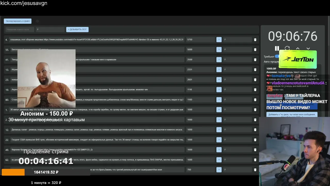Edit the 5750 amount of lot 4
Image resolution: width=330 pixels, height=186 pixels.
pyautogui.click(x=200, y=40)
